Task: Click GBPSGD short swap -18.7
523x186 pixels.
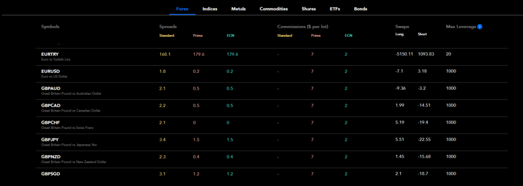Action: 423,174
